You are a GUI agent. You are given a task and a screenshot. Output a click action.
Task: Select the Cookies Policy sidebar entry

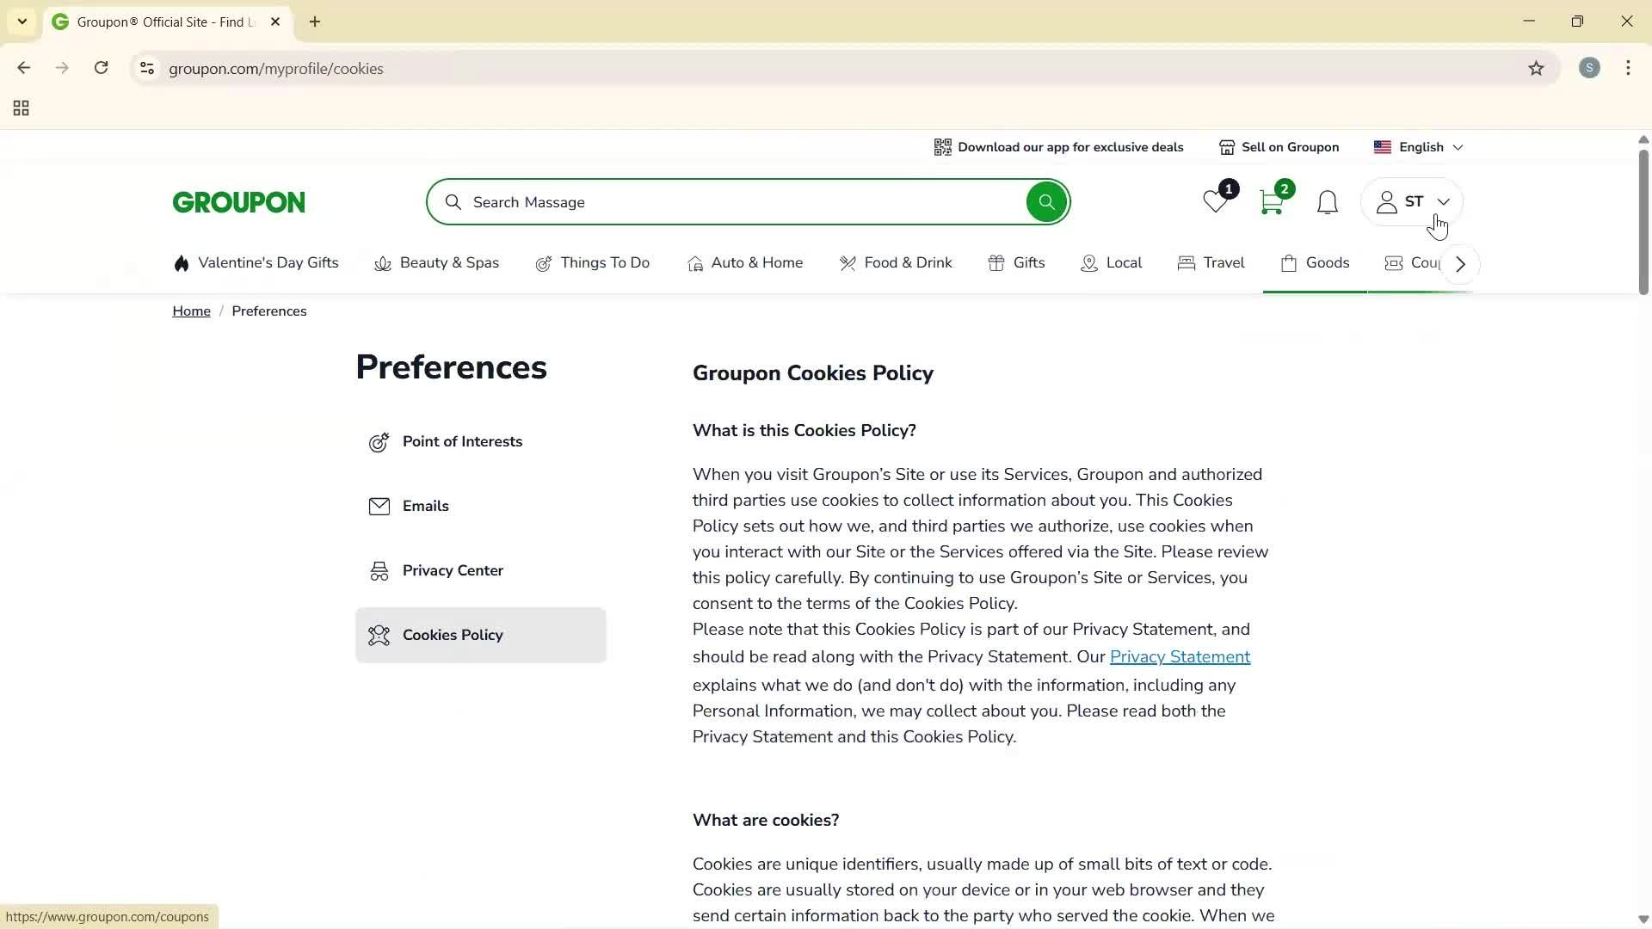[x=453, y=635]
